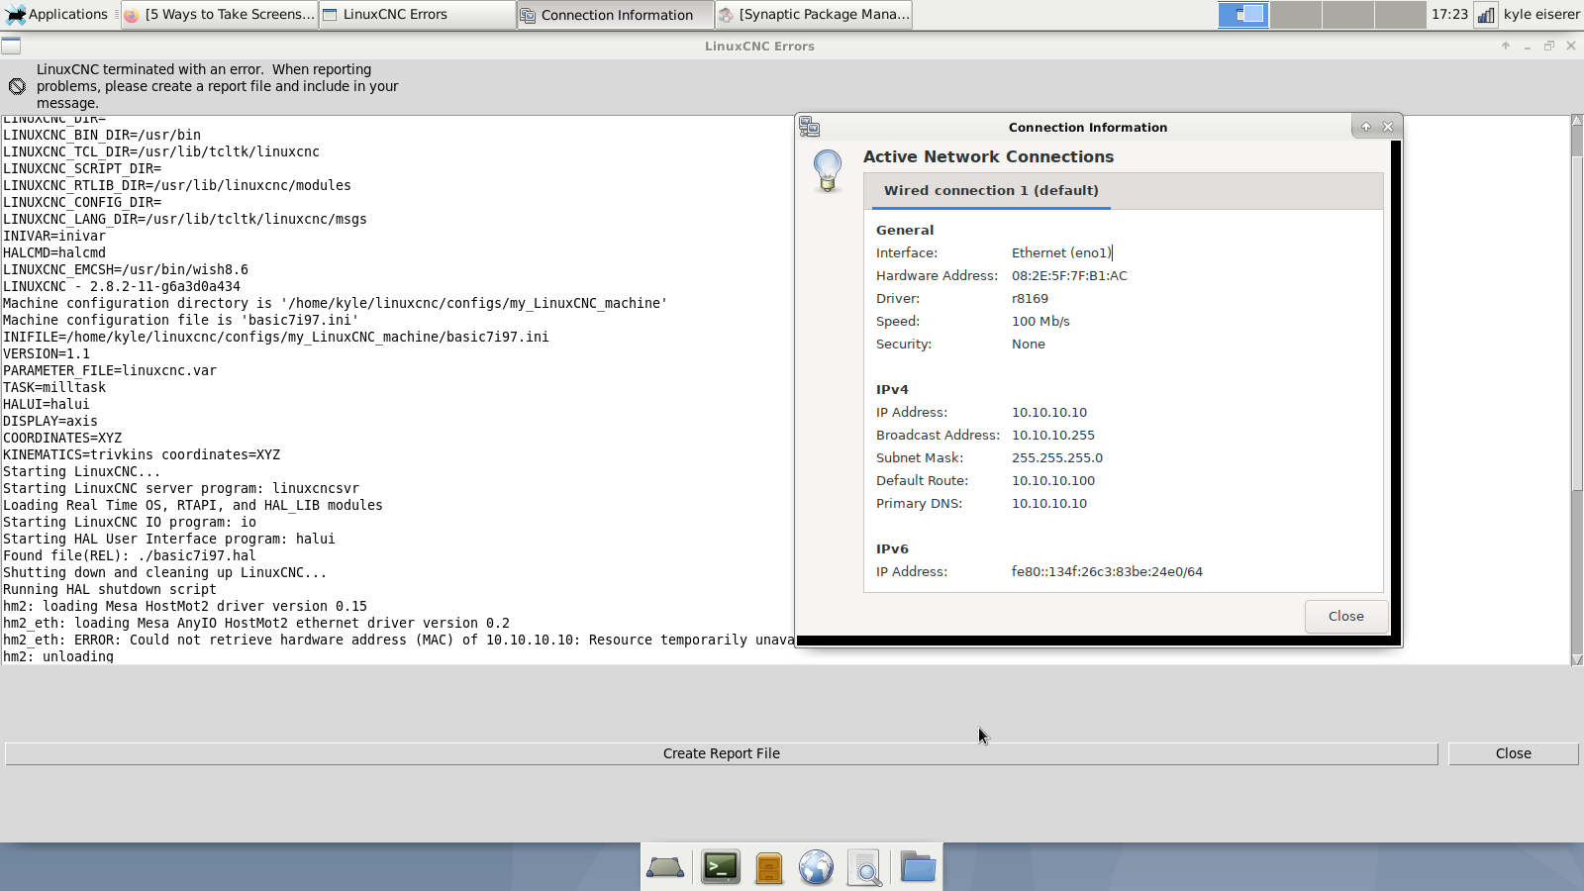Open Application Finder magnifier icon in dock
Viewport: 1584px width, 891px height.
point(865,868)
